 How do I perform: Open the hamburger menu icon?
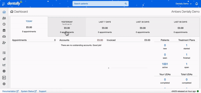pos(4,4)
